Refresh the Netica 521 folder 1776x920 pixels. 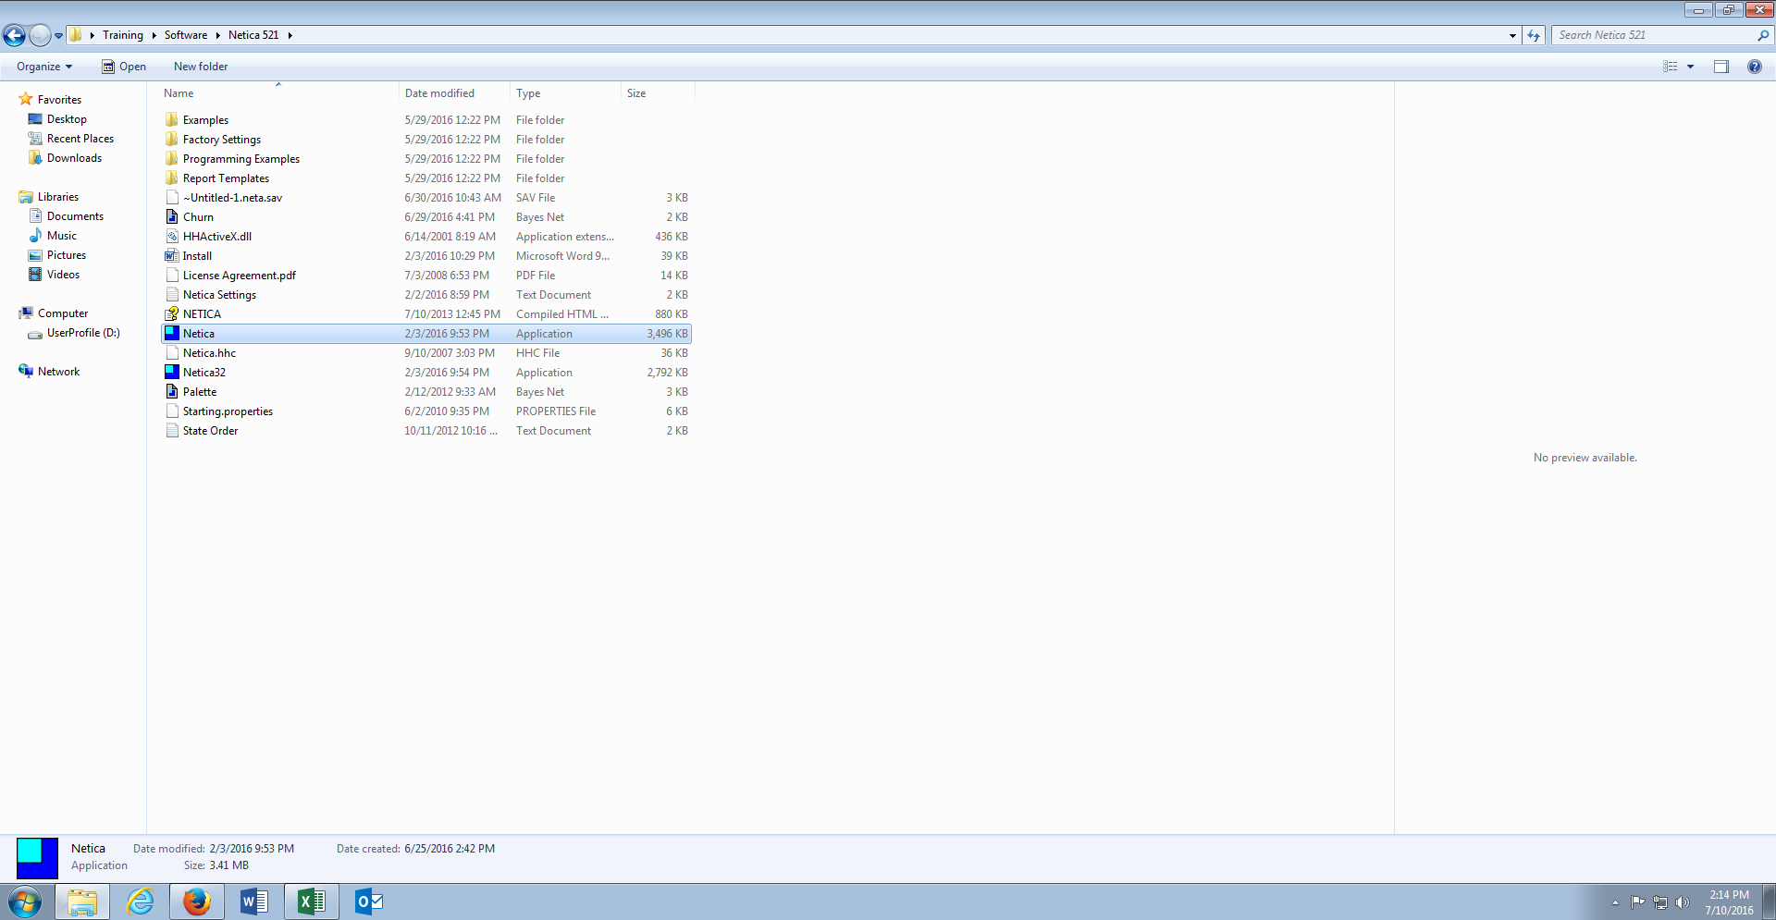pos(1534,35)
